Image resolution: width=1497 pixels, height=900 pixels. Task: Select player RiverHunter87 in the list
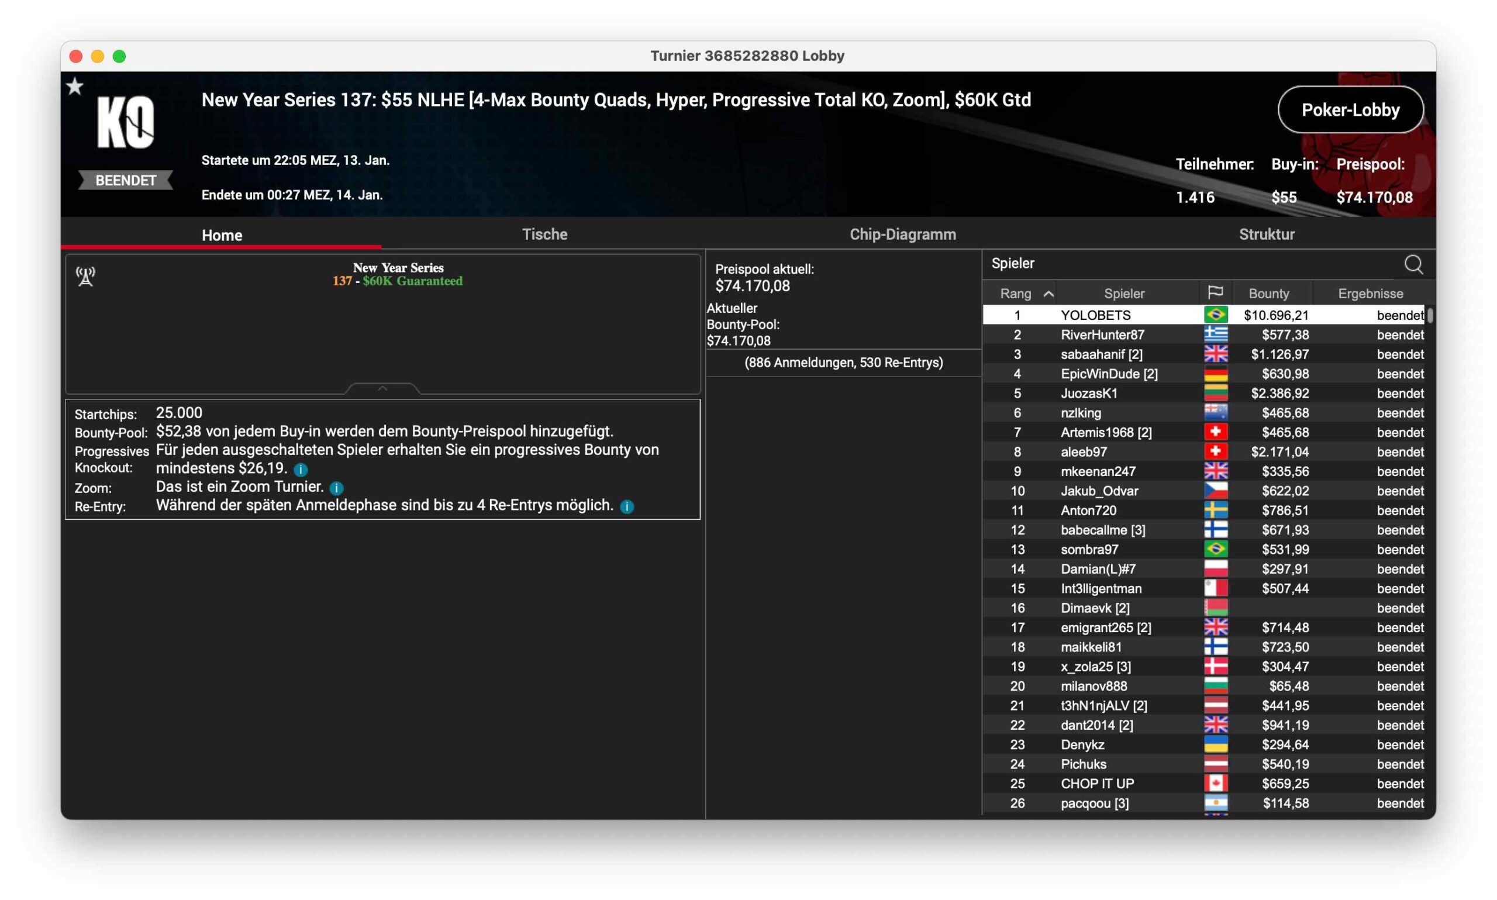tap(1102, 335)
